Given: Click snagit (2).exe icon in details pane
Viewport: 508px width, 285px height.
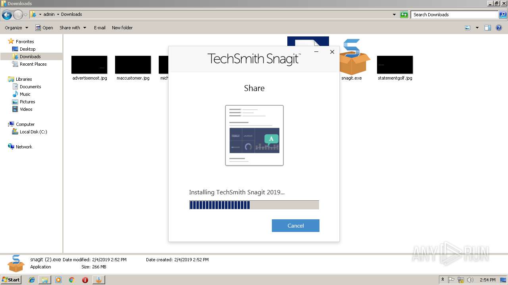Looking at the screenshot, I should coord(16,264).
